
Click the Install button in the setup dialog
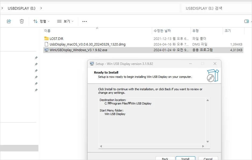pos(185,159)
